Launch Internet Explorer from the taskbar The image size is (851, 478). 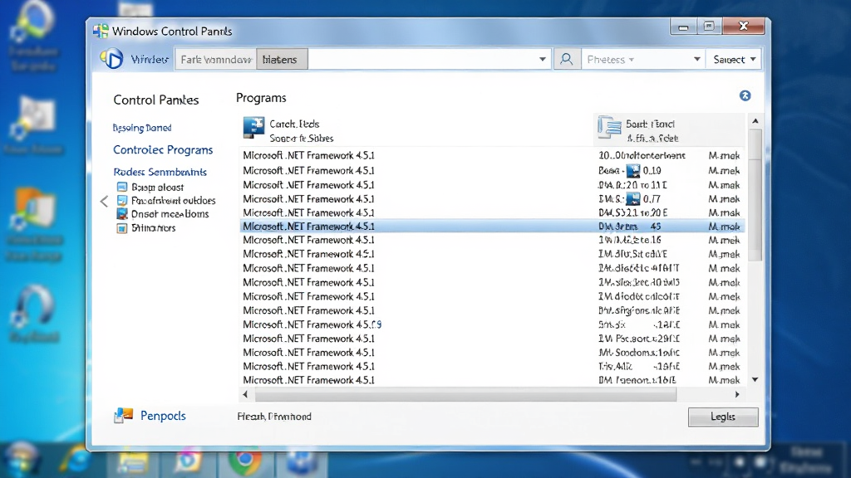pos(77,460)
